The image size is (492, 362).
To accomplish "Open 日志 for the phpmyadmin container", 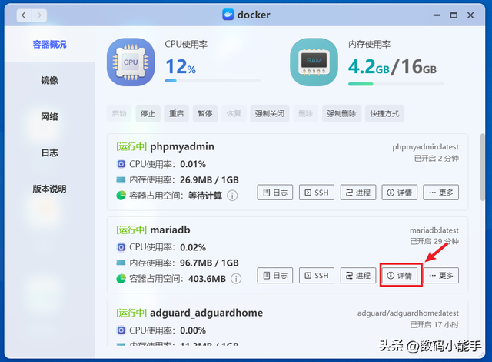I will 275,193.
